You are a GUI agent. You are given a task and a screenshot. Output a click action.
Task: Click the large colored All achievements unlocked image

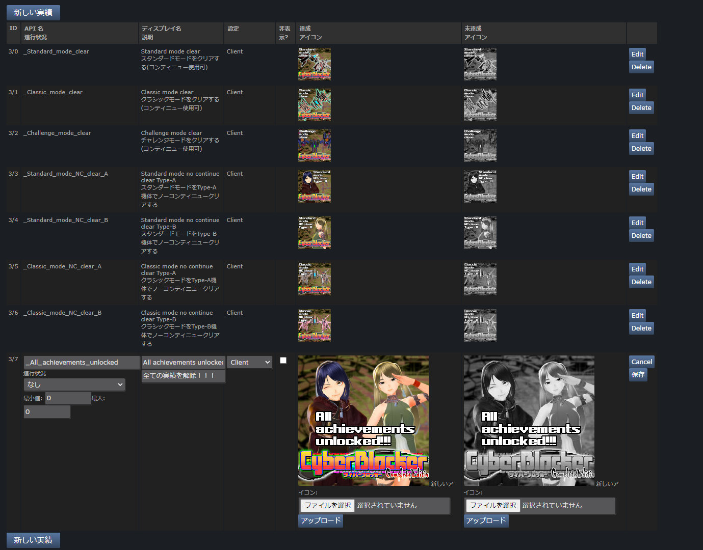click(x=363, y=421)
